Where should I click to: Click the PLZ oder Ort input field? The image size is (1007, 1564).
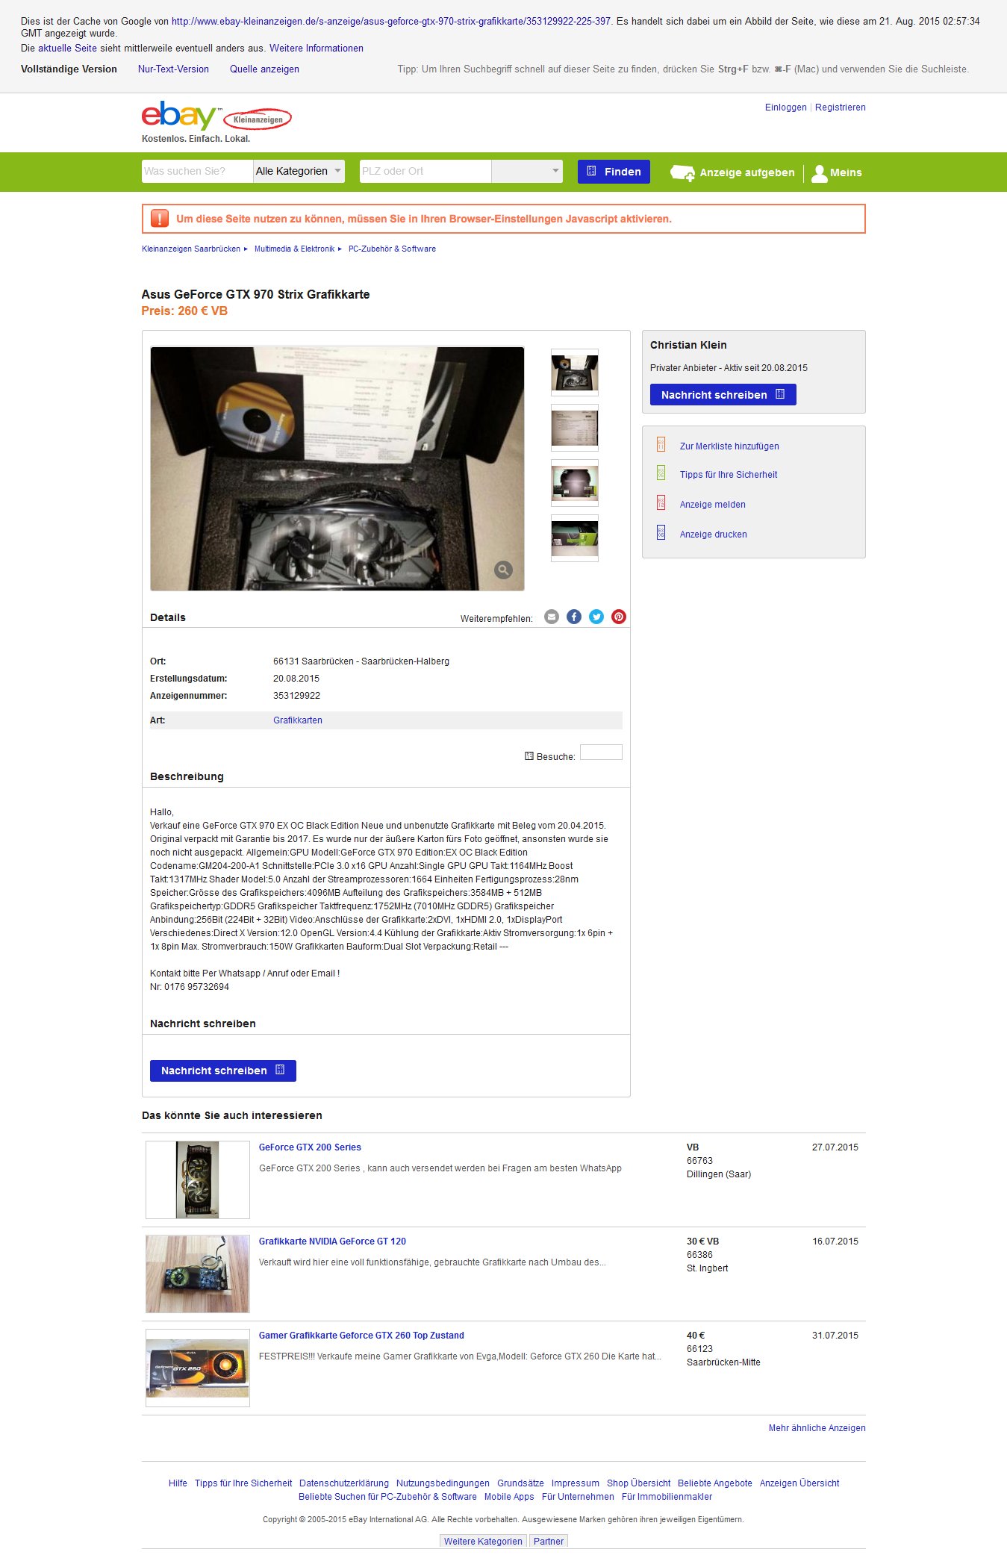pos(425,172)
